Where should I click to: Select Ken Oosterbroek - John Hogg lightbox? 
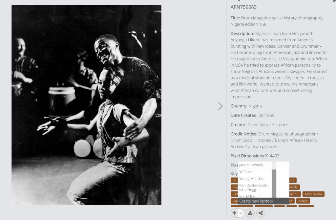pyautogui.click(x=255, y=187)
